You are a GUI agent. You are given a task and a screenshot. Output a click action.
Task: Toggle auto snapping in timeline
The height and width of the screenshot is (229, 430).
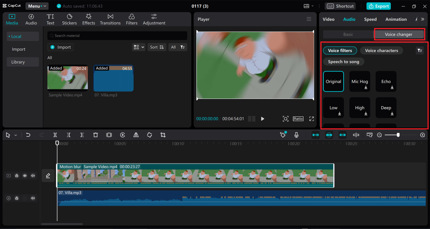[x=329, y=135]
